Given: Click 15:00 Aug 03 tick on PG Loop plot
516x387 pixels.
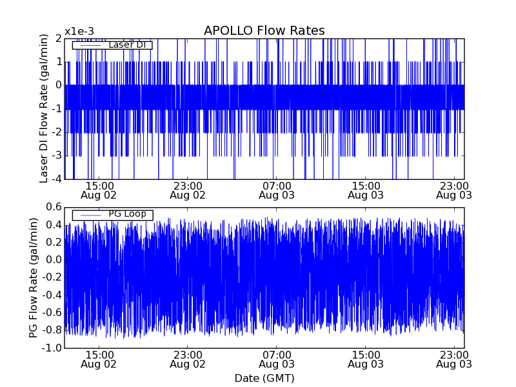Looking at the screenshot, I should [x=365, y=359].
